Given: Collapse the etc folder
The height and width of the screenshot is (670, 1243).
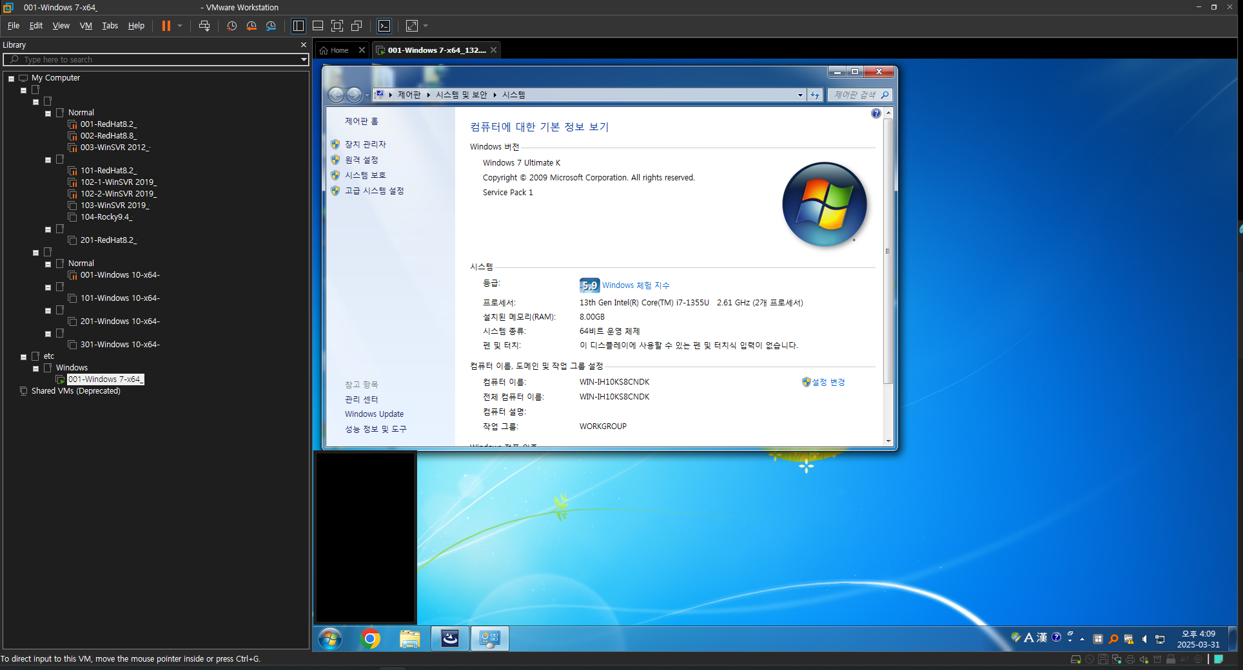Looking at the screenshot, I should [x=24, y=357].
